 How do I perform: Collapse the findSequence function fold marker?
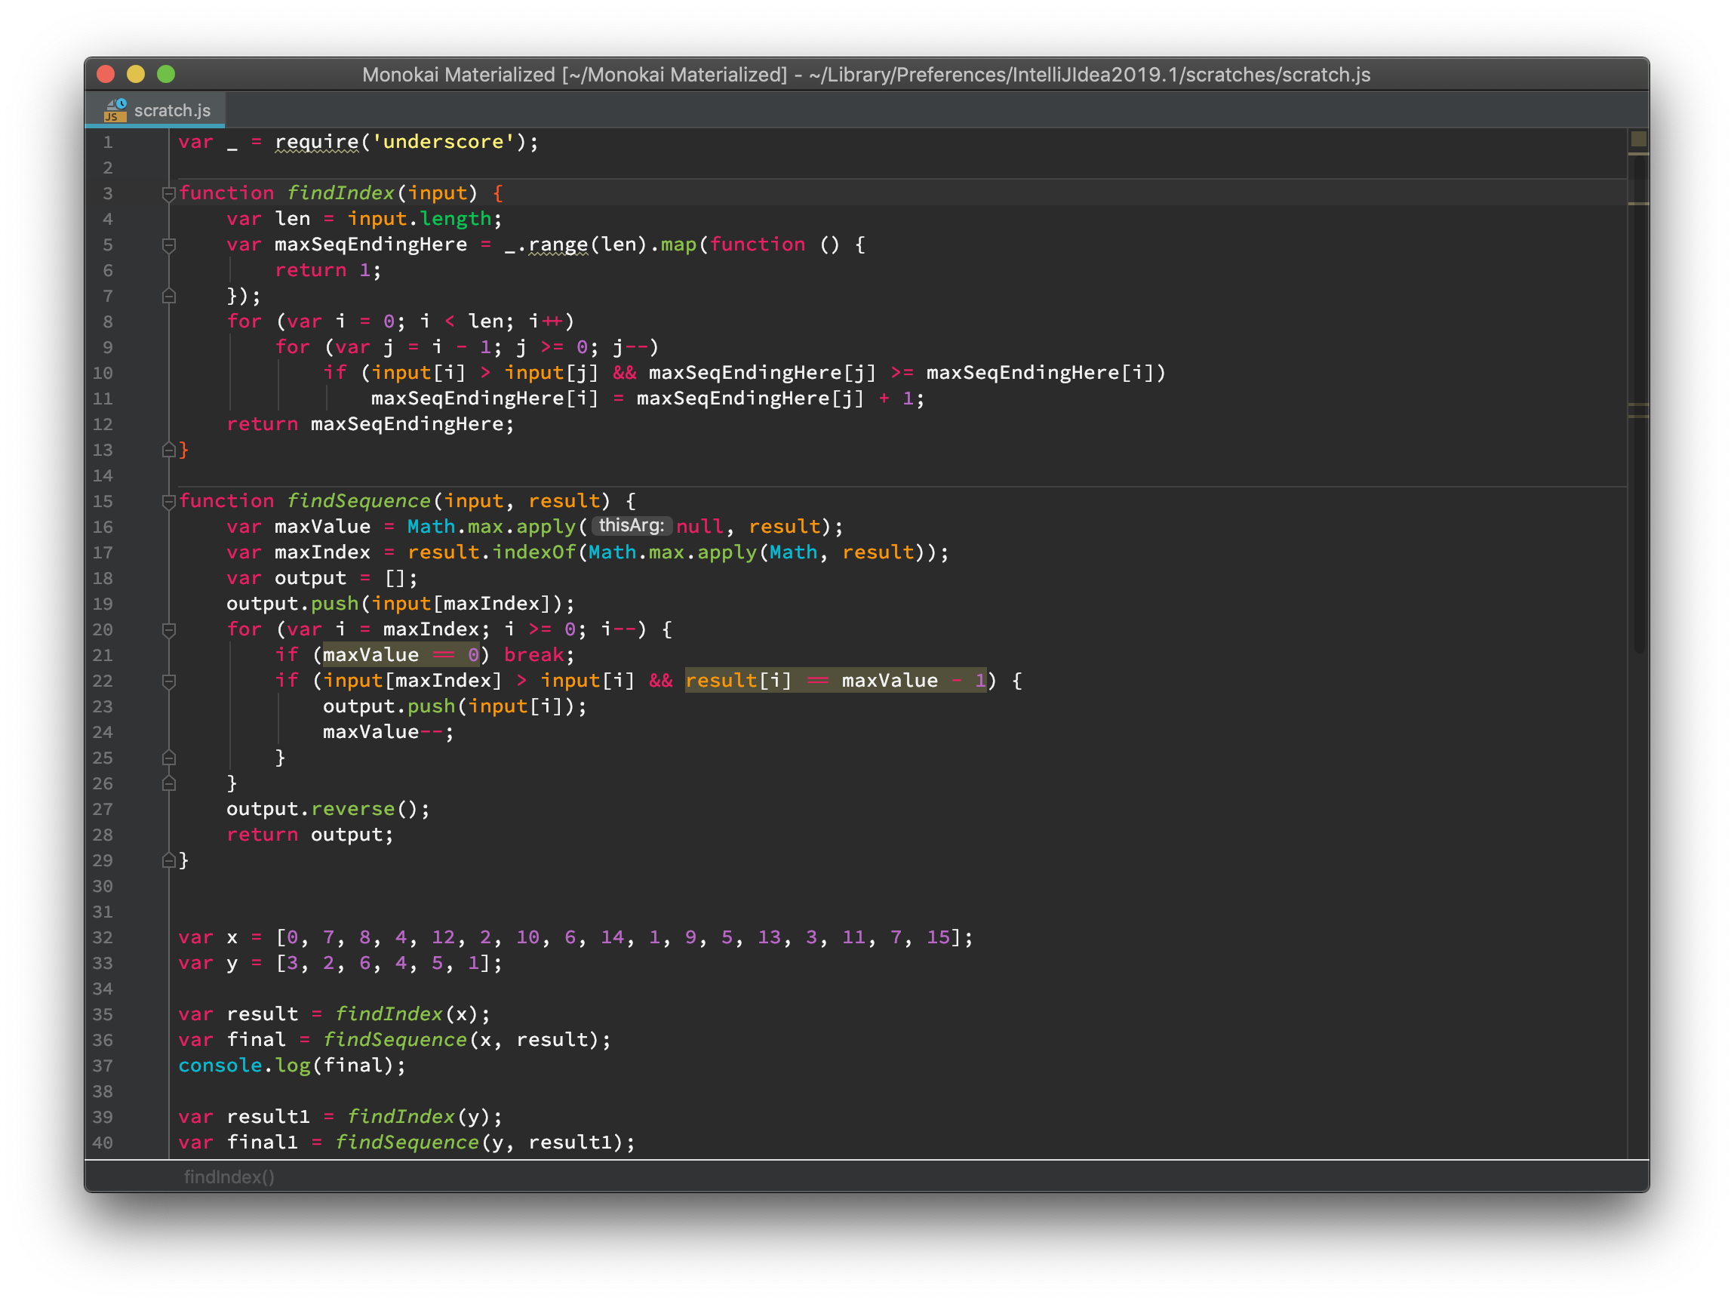coord(168,501)
